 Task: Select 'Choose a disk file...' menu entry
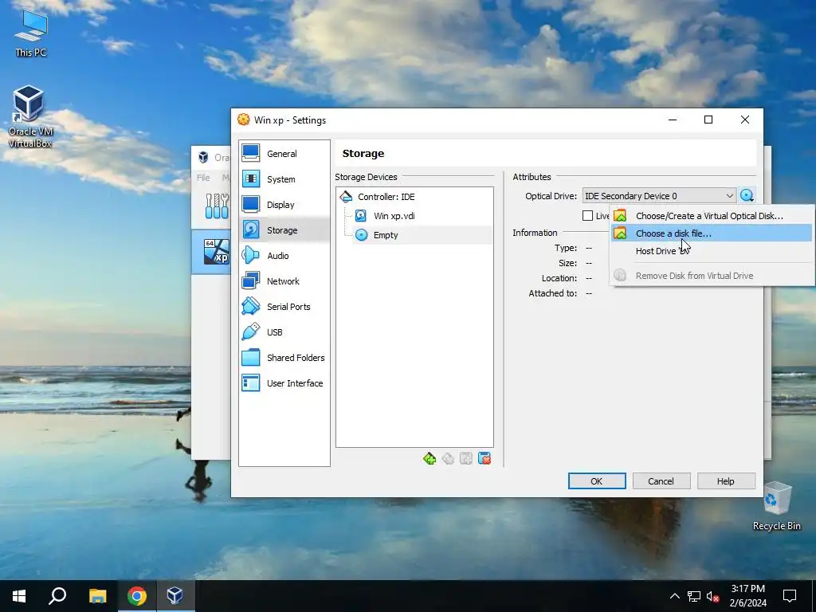[712, 233]
